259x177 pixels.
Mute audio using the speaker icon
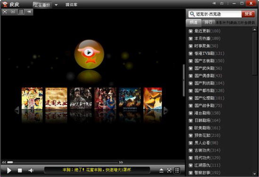pos(31,170)
